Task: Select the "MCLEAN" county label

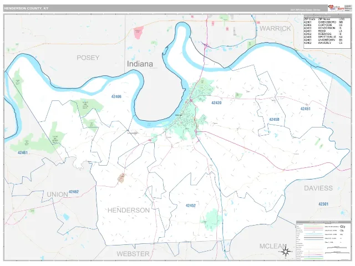Action: coord(273,246)
